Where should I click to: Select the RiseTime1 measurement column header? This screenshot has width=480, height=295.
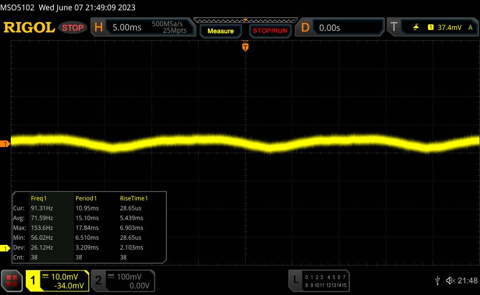coord(134,198)
